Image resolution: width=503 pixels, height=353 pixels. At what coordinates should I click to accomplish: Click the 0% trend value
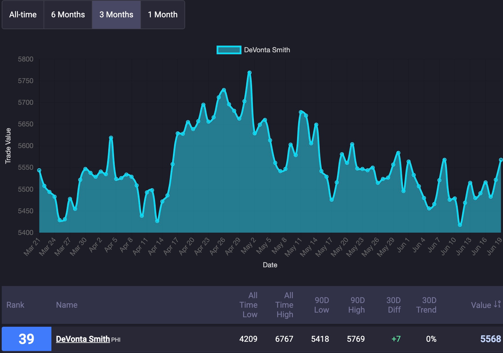pos(431,339)
